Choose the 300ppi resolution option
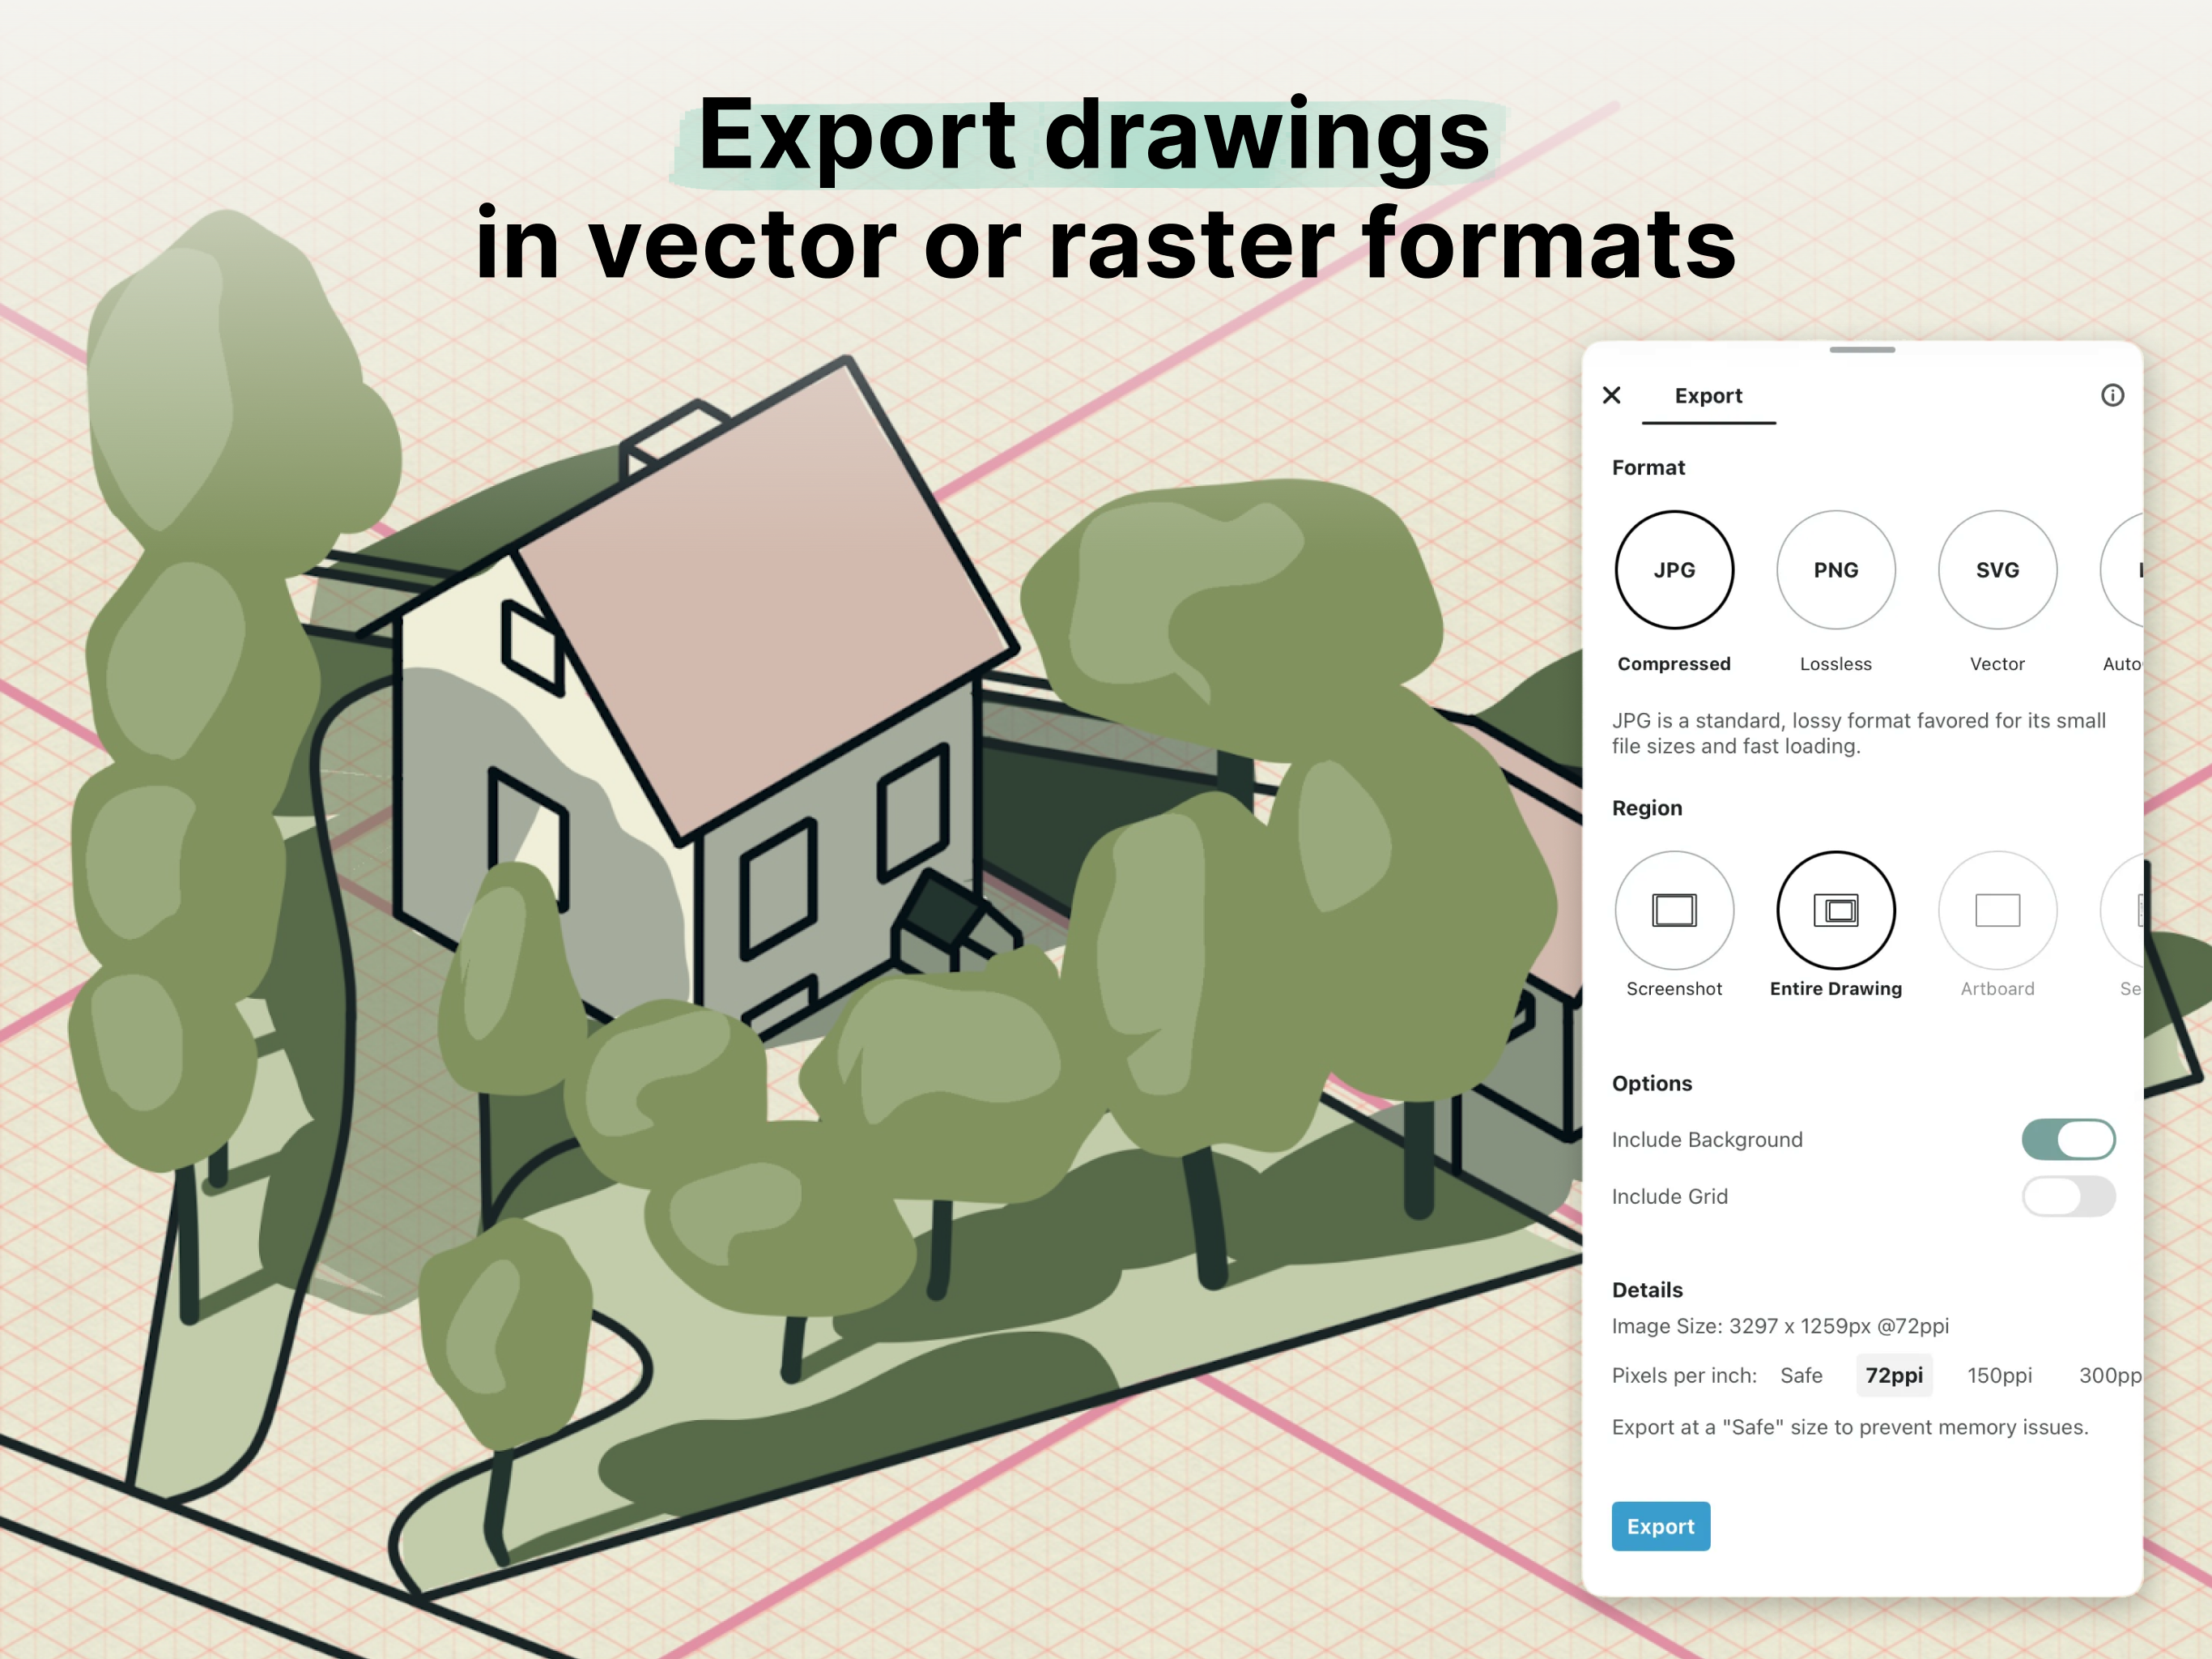 (x=2108, y=1375)
